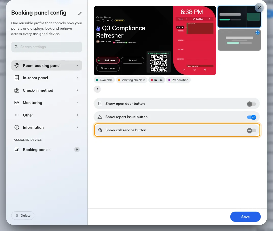This screenshot has height=231, width=273.
Task: Click Marcus Vale organizer in preview
Action: tap(106, 42)
